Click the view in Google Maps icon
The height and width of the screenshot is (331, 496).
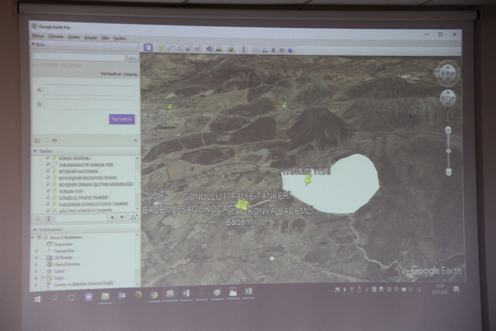pos(282,50)
